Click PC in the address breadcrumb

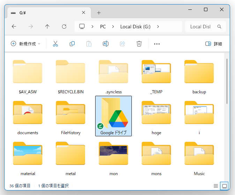[103, 27]
